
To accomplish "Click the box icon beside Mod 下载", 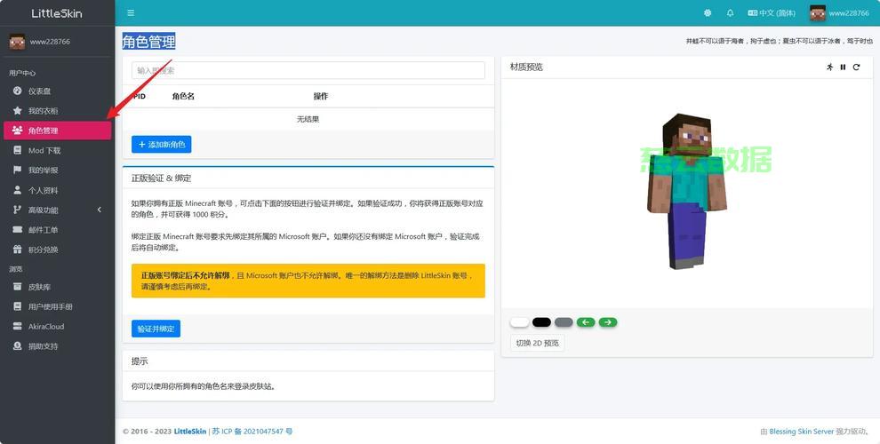I will (x=18, y=150).
